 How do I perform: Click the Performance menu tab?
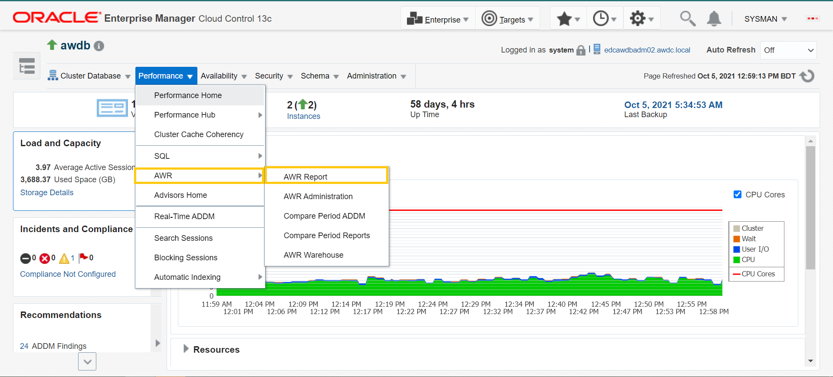pyautogui.click(x=166, y=76)
